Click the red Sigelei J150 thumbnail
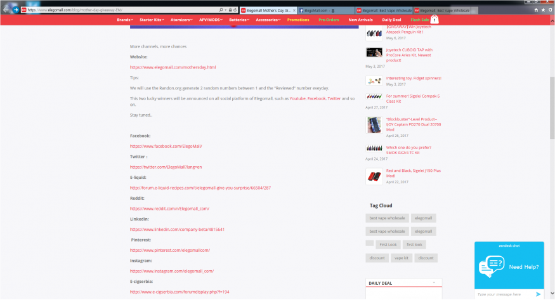555x300 pixels. [374, 176]
